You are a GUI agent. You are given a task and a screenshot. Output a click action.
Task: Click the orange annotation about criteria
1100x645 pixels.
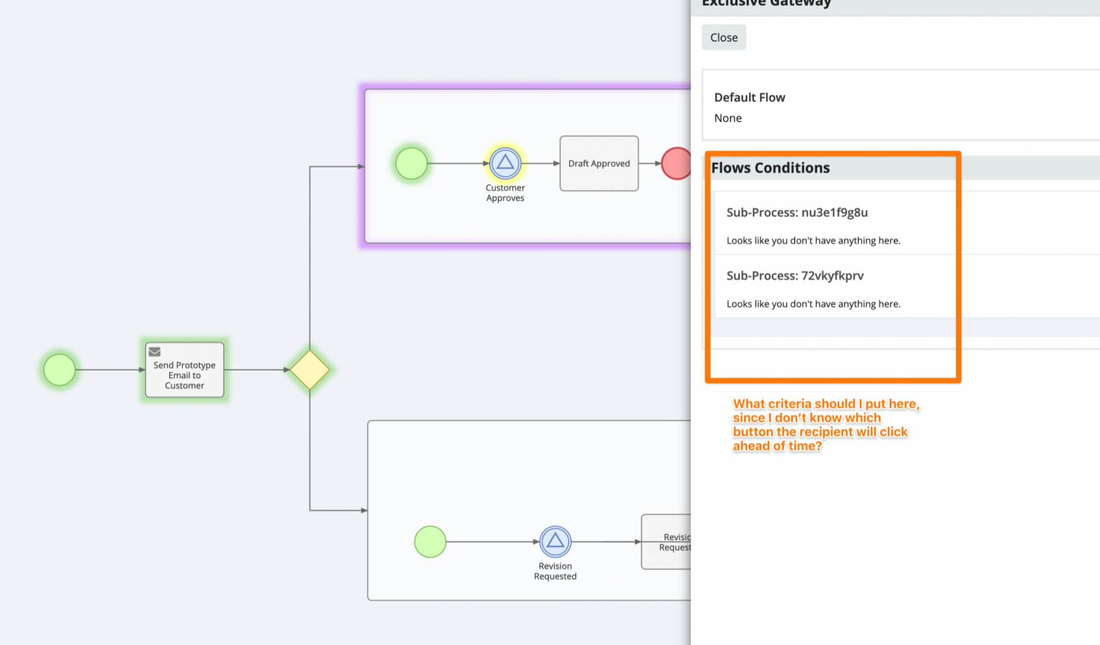coord(825,425)
